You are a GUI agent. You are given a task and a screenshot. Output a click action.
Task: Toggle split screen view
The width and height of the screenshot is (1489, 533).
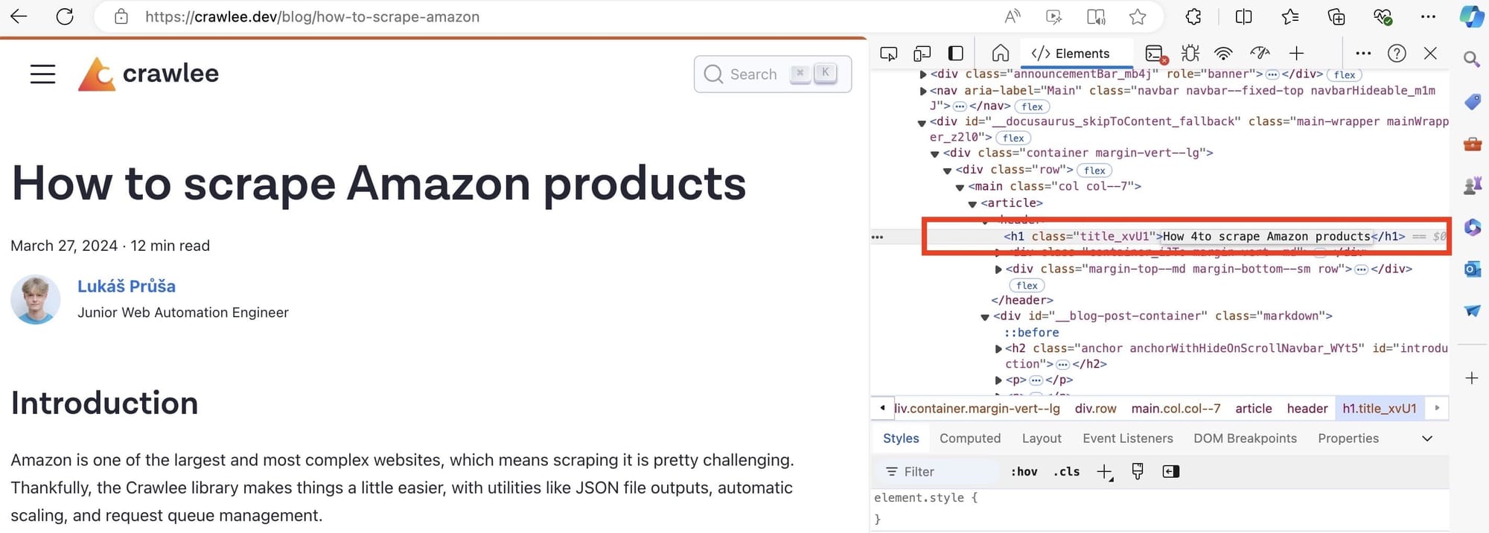pos(1243,16)
